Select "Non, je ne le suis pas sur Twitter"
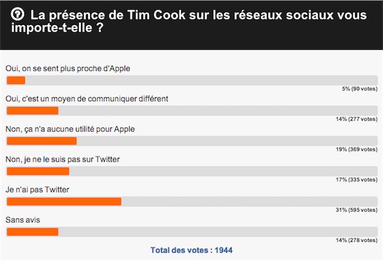Image resolution: width=383 pixels, height=261 pixels. 63,160
